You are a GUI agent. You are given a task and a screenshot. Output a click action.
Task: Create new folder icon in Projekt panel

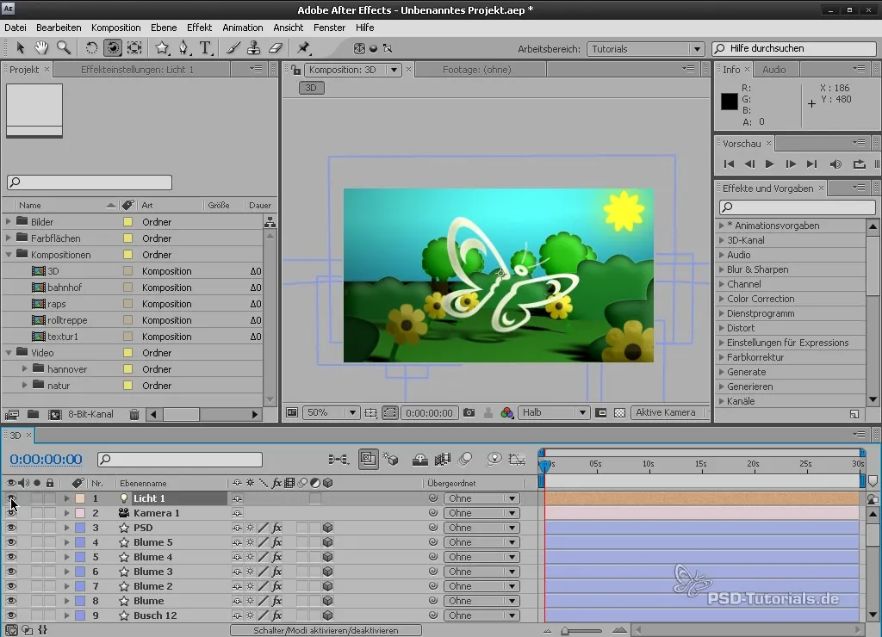pos(34,414)
